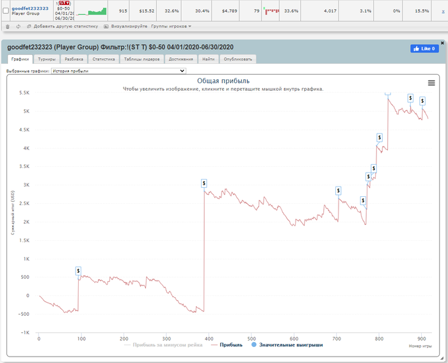
Task: Click the red ST T filter badge
Action: 64,3
